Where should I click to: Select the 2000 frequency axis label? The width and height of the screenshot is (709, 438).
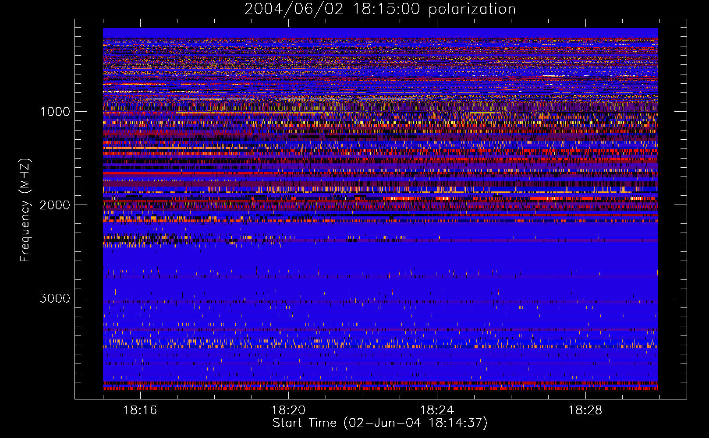pos(55,205)
